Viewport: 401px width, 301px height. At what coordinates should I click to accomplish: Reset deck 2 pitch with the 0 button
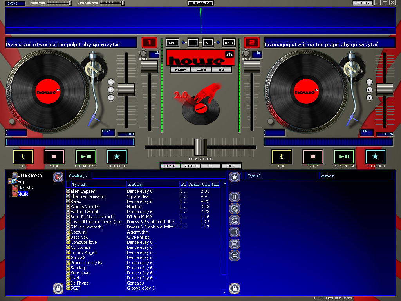click(x=369, y=90)
